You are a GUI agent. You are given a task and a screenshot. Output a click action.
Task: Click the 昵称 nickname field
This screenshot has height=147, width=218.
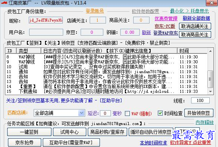(x=46, y=20)
